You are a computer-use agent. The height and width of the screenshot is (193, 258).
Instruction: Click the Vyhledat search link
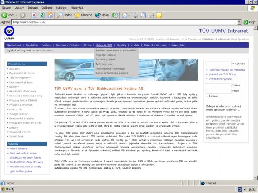tap(240, 64)
